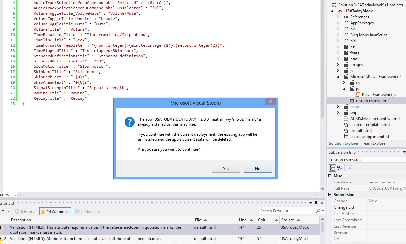The height and width of the screenshot is (244, 406).
Task: Open the Categorized view icon in Properties
Action: coord(332,168)
